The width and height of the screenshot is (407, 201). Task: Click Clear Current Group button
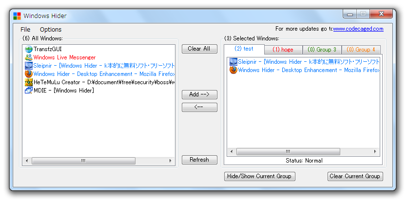click(355, 176)
